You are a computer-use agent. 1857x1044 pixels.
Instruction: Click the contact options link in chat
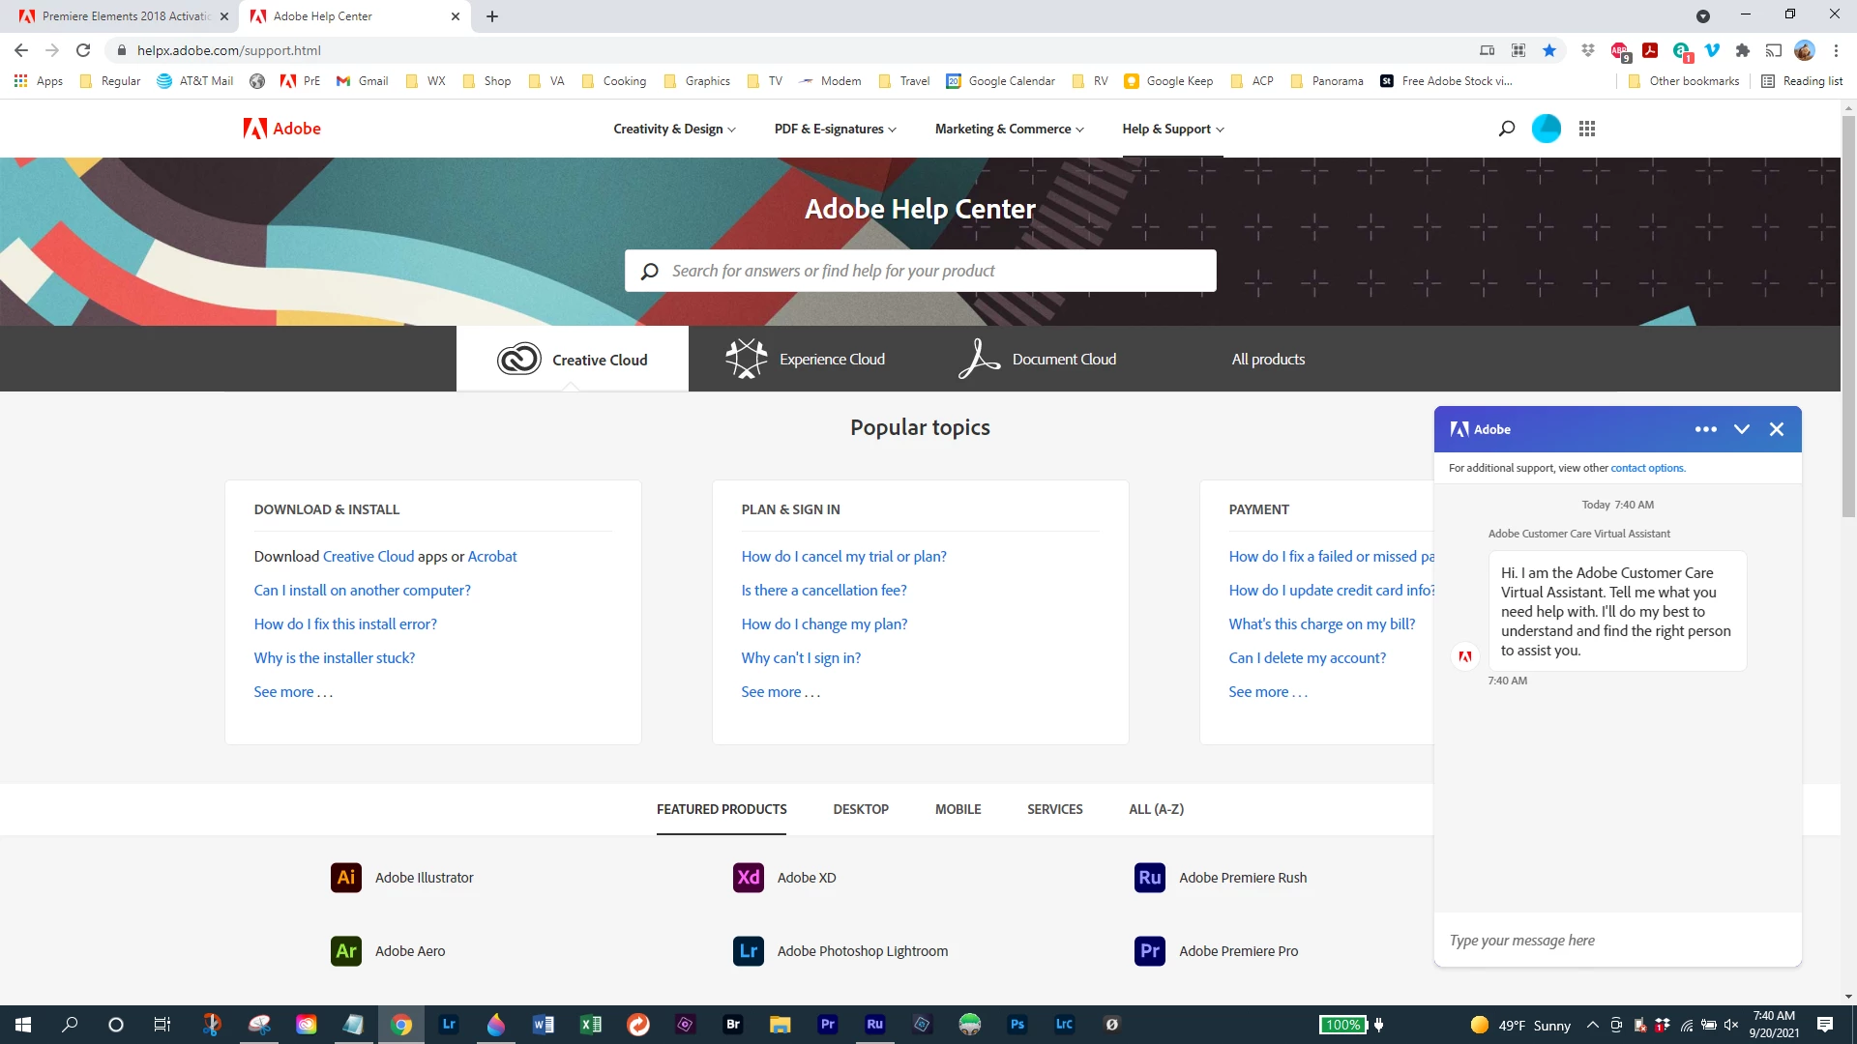(x=1647, y=468)
